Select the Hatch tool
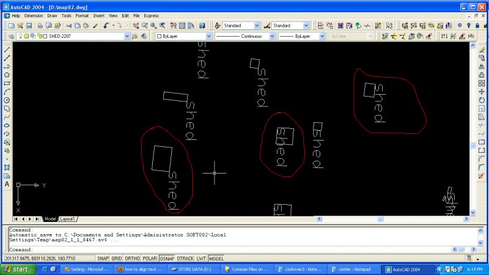 pos(7,167)
